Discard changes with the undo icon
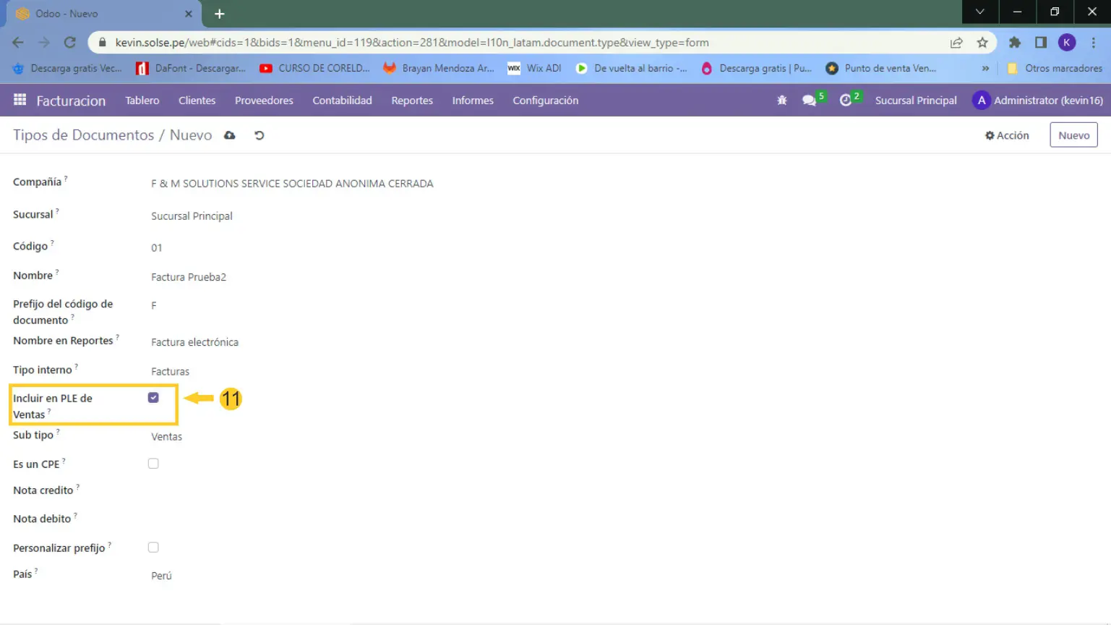This screenshot has width=1111, height=625. 259,135
